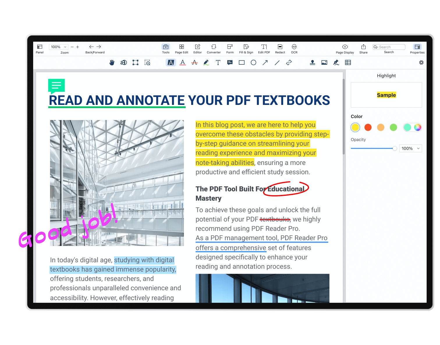Image resolution: width=440 pixels, height=345 pixels.
Task: Open the Page Display options
Action: [x=345, y=48]
